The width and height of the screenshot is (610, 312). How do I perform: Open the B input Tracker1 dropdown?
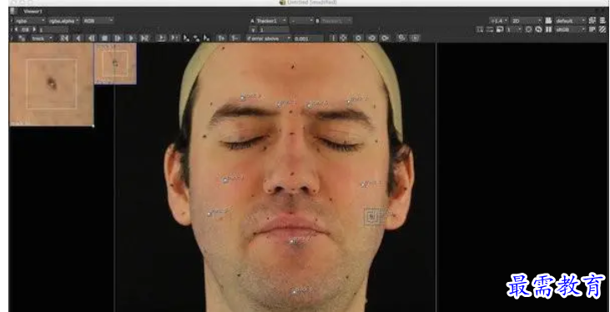pyautogui.click(x=337, y=21)
